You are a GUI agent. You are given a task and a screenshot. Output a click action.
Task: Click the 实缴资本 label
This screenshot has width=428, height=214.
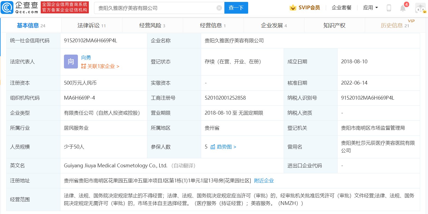(x=161, y=83)
